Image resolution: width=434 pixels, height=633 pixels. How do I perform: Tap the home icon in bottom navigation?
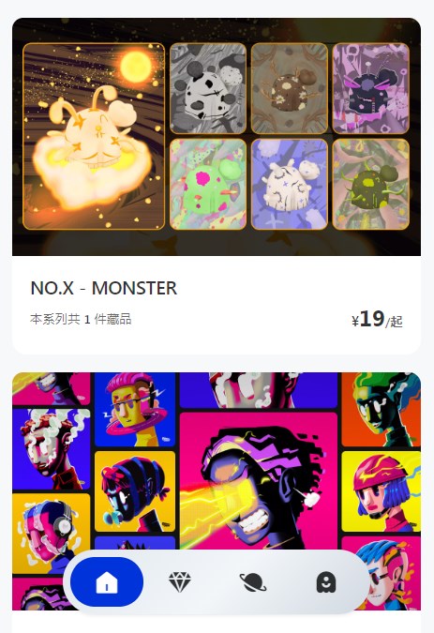[107, 581]
